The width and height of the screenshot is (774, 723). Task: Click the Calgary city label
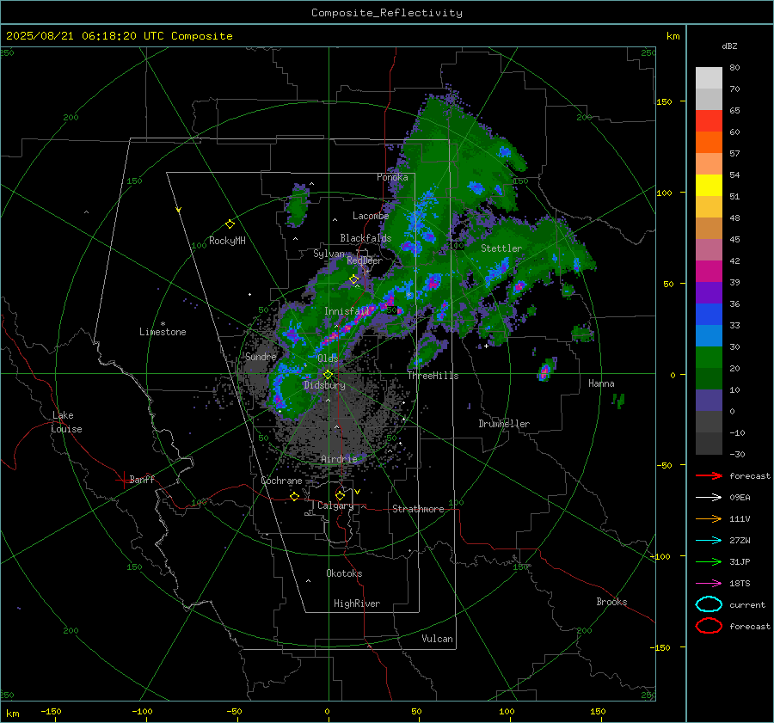click(x=335, y=505)
